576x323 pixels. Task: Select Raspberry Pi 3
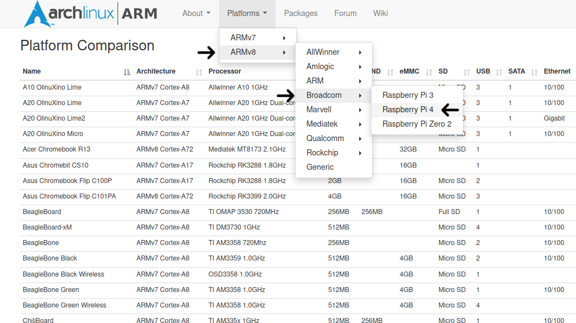[417, 95]
